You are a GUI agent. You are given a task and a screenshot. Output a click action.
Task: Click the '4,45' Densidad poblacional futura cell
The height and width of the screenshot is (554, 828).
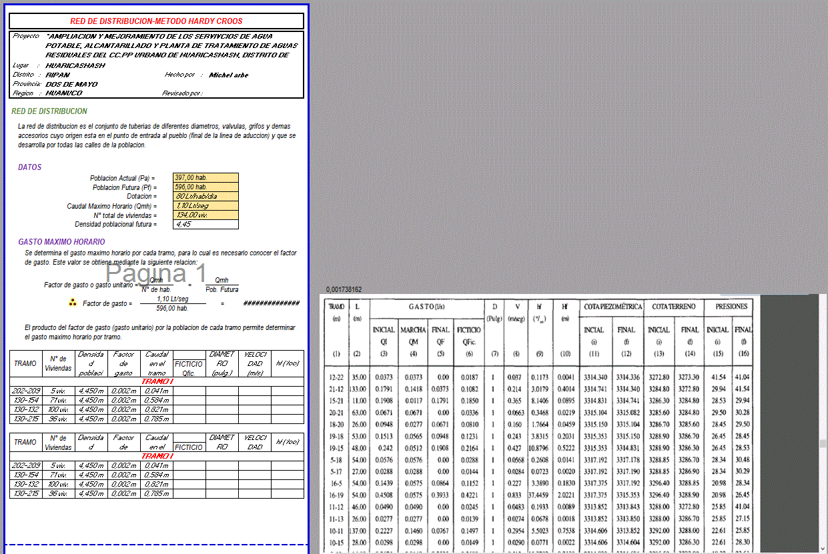tap(205, 225)
